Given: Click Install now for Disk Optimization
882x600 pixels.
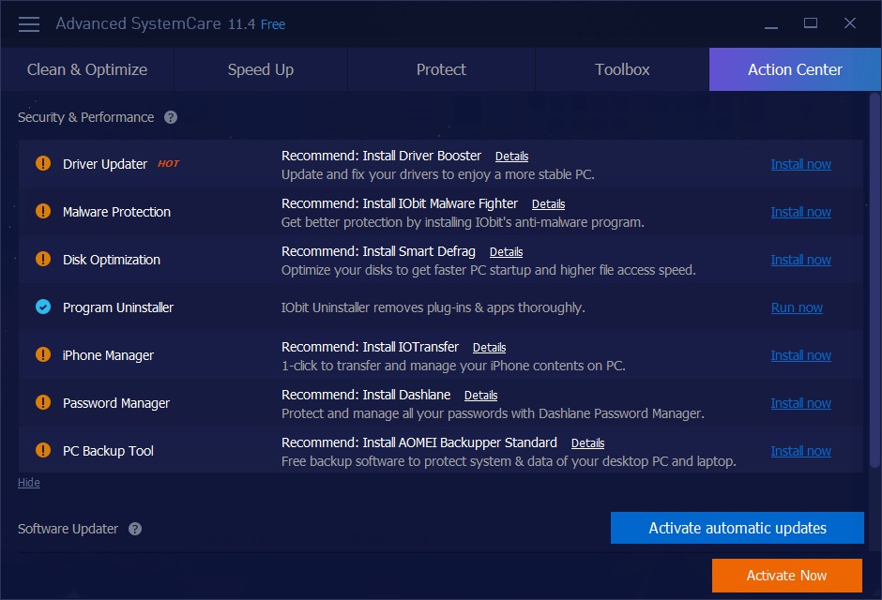Looking at the screenshot, I should pos(800,260).
